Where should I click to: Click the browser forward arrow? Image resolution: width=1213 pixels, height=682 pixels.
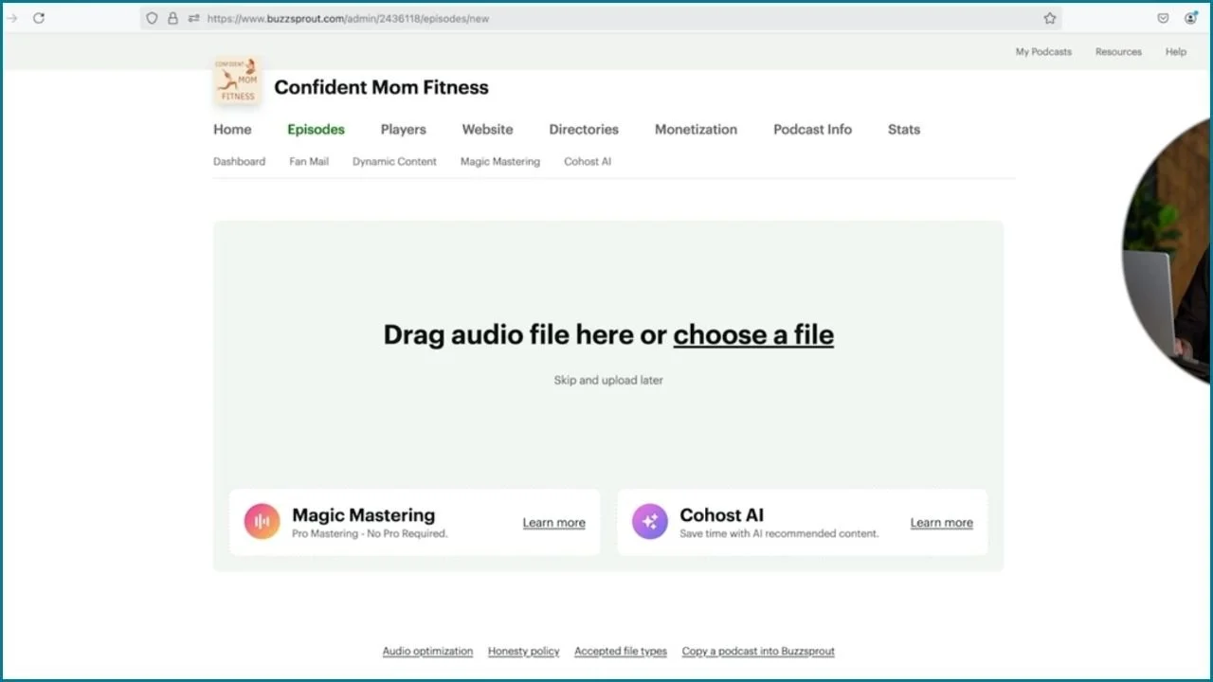[12, 18]
